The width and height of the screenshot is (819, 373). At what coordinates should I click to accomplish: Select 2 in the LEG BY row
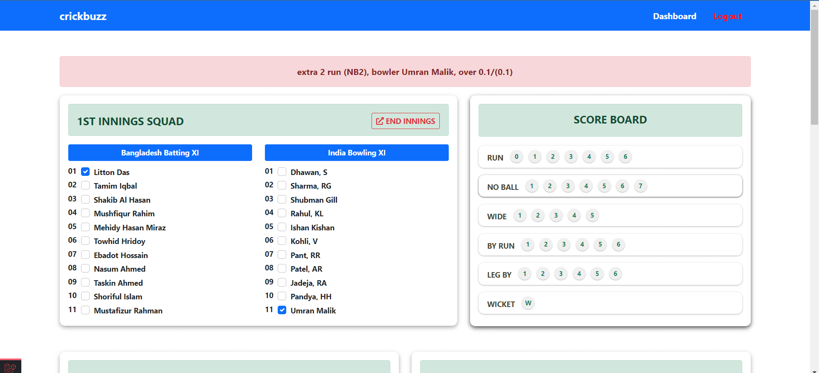tap(543, 274)
